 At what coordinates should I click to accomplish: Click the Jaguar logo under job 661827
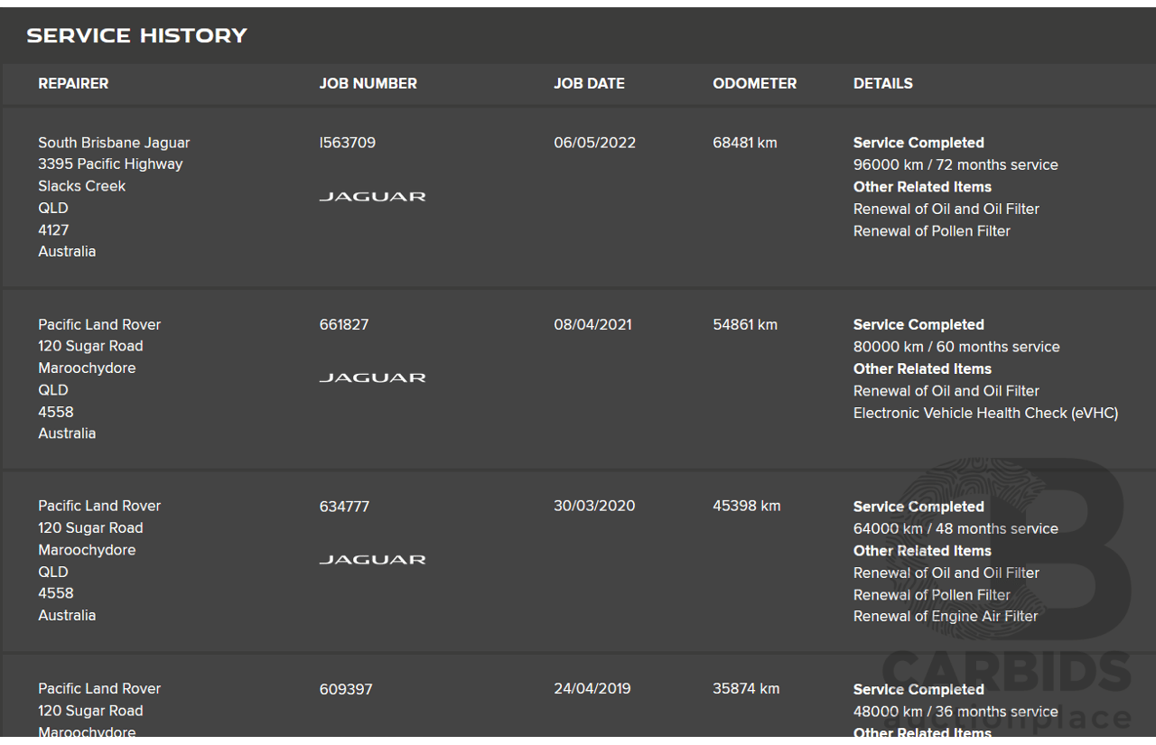click(x=372, y=377)
